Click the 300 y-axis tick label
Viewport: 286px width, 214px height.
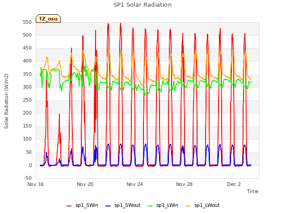click(x=27, y=87)
